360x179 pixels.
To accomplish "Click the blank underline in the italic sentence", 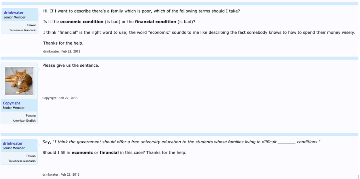I will coord(287,142).
